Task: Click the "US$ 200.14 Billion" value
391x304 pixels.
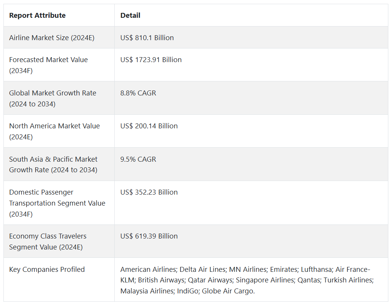Action: 149,126
